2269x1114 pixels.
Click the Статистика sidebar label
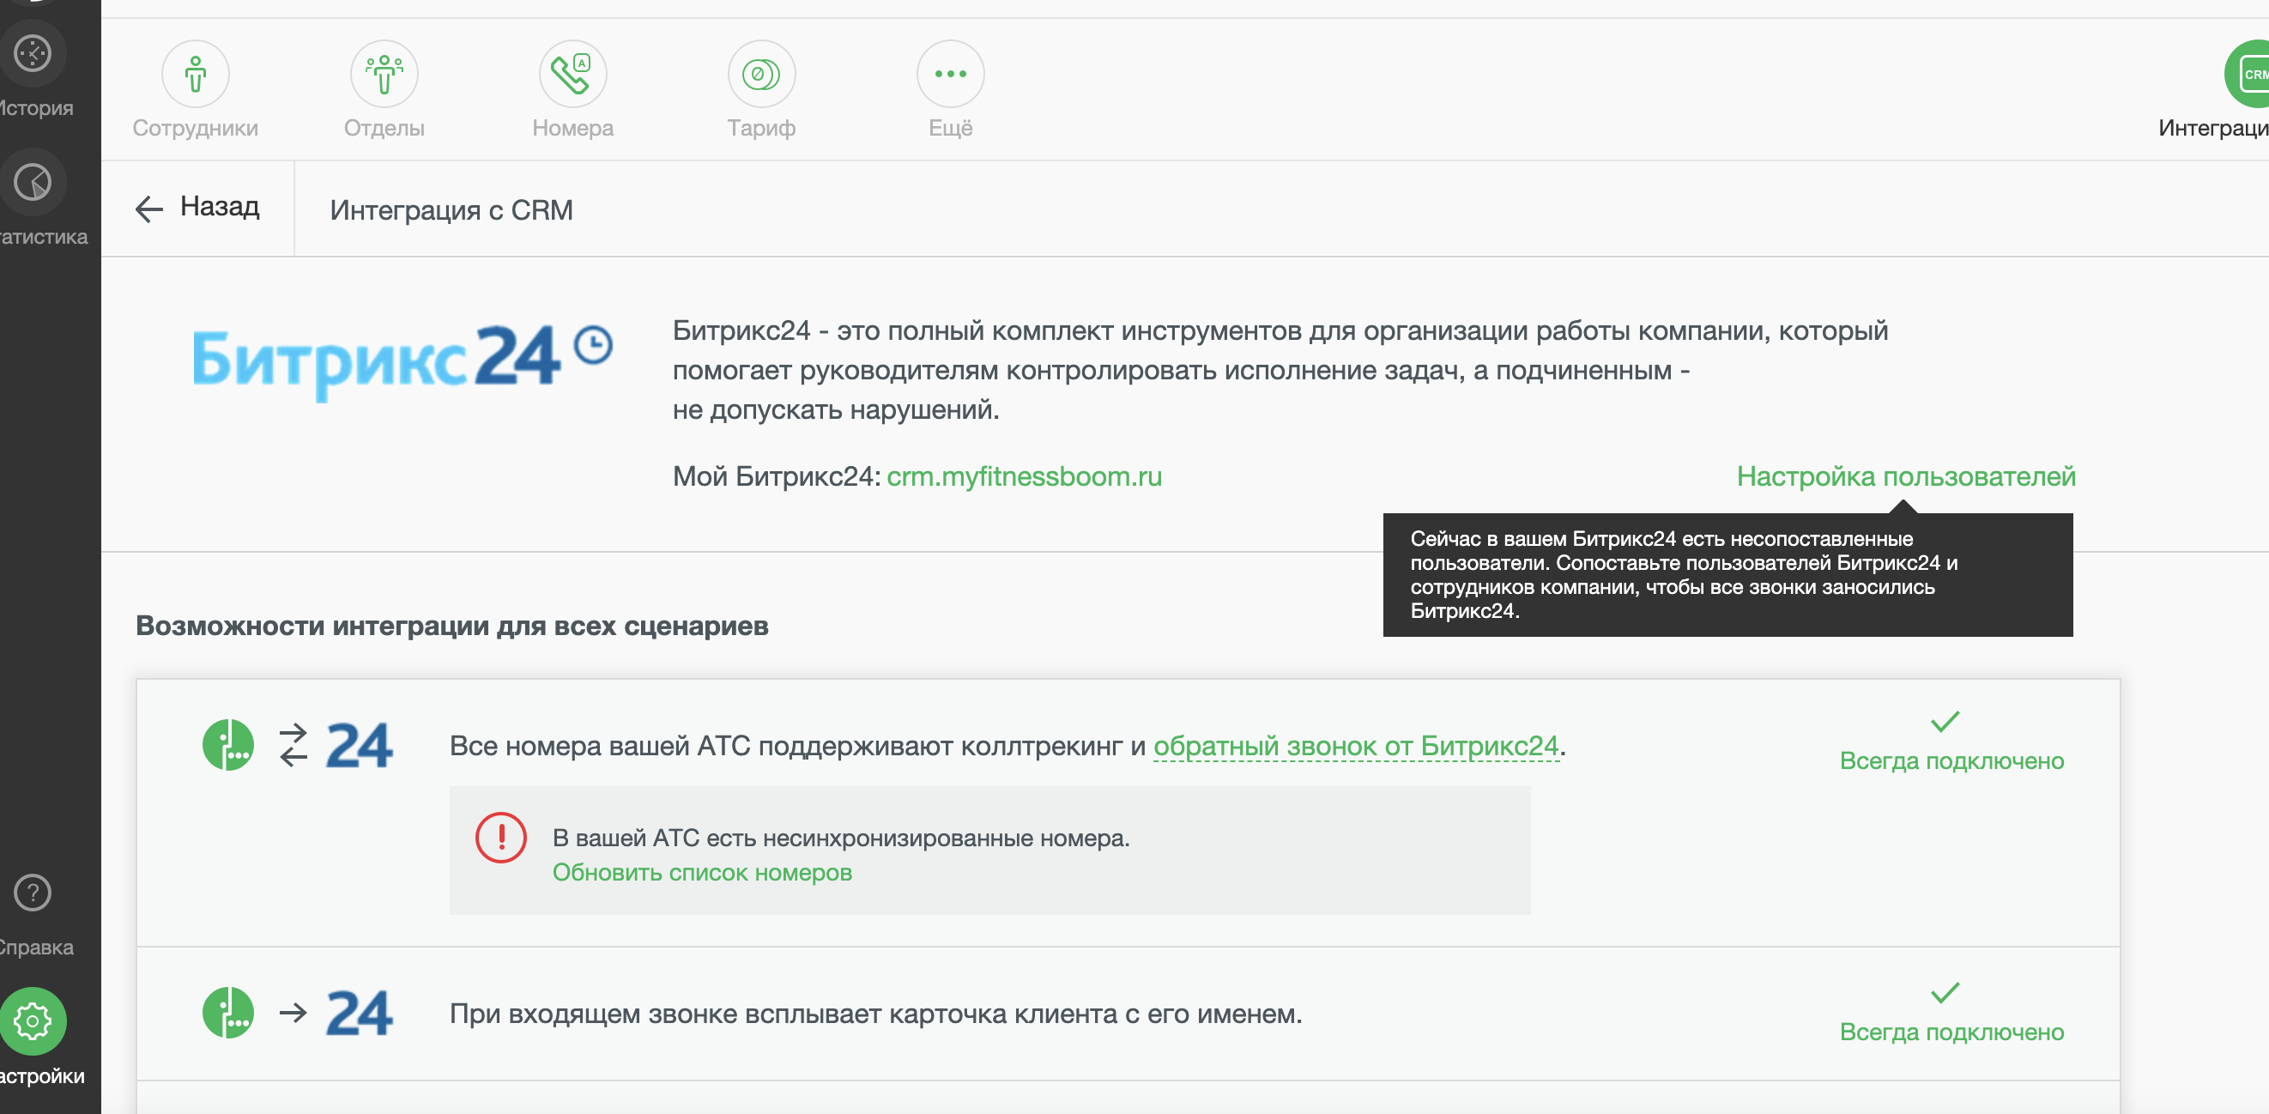[43, 236]
